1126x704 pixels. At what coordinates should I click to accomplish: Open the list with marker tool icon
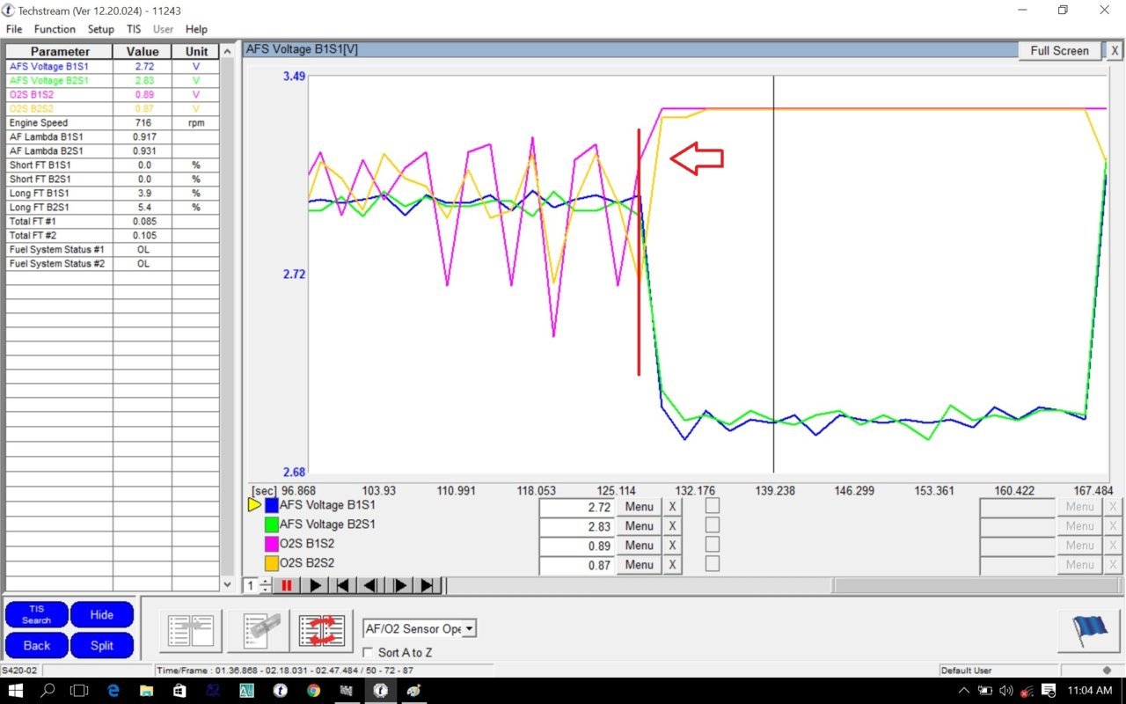(x=257, y=630)
